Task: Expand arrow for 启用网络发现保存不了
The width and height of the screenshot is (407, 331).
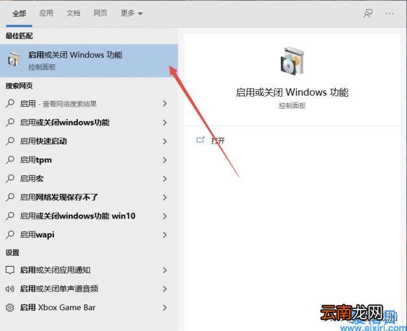Action: 165,197
